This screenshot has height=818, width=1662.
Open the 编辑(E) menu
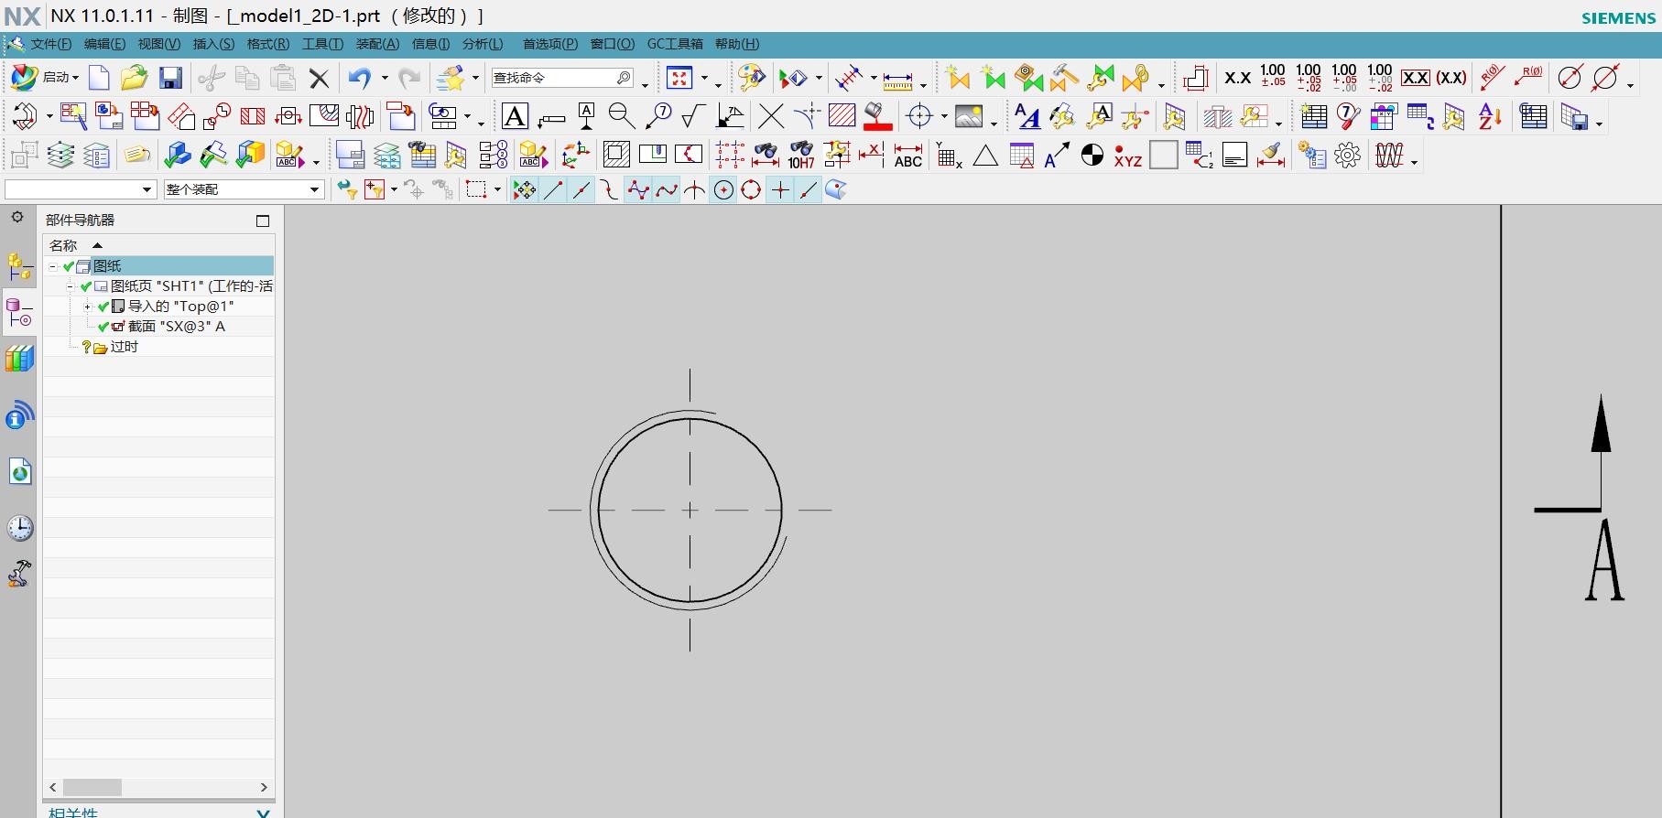[104, 44]
